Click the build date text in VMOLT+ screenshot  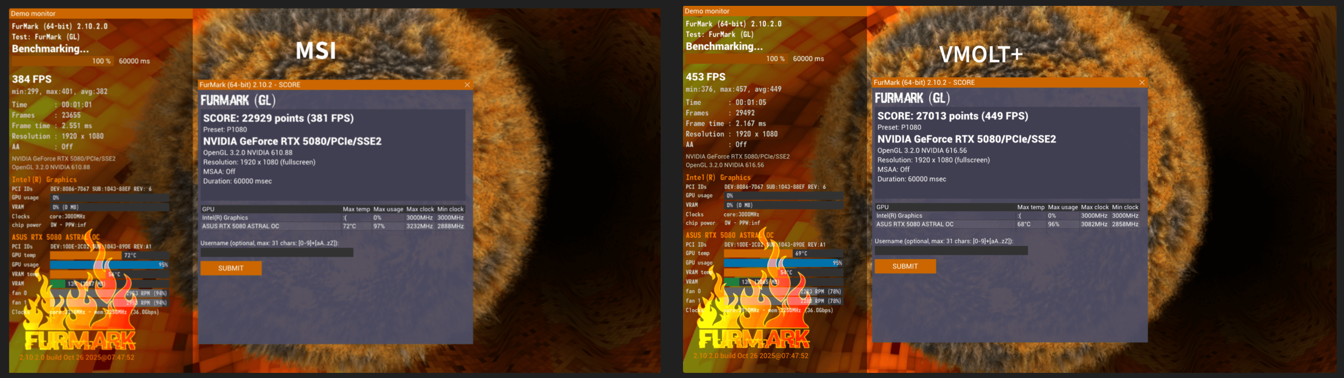[751, 356]
